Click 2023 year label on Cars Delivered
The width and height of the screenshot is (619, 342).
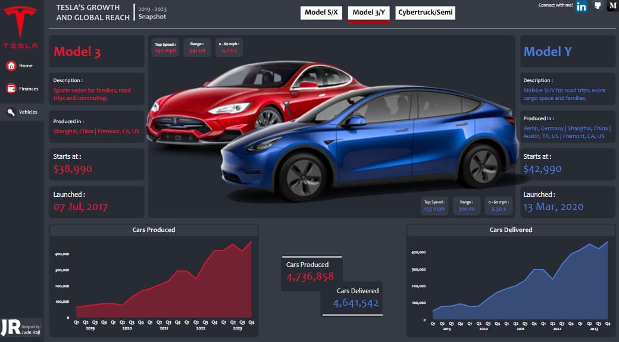(x=594, y=329)
